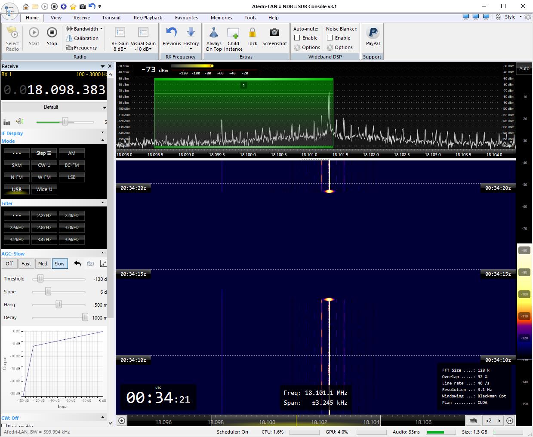Click the Child Instance icon
Image resolution: width=533 pixels, height=437 pixels.
[x=233, y=33]
